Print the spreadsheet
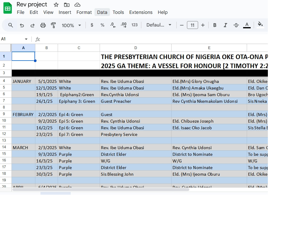 click(x=43, y=25)
